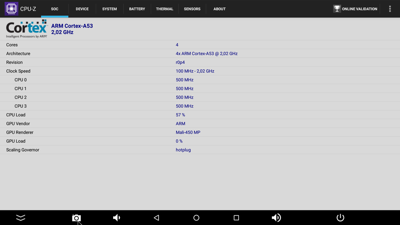The image size is (400, 225).
Task: Open the ABOUT tab
Action: tap(219, 9)
